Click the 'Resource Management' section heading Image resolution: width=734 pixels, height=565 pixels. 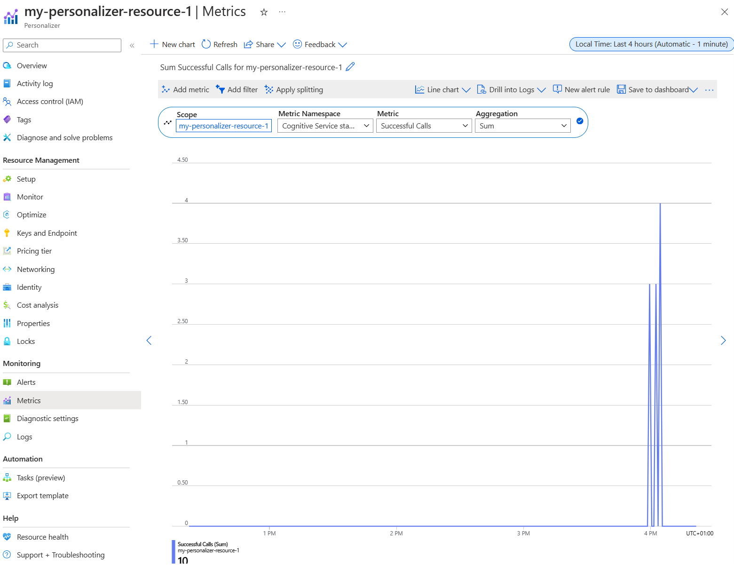(41, 160)
